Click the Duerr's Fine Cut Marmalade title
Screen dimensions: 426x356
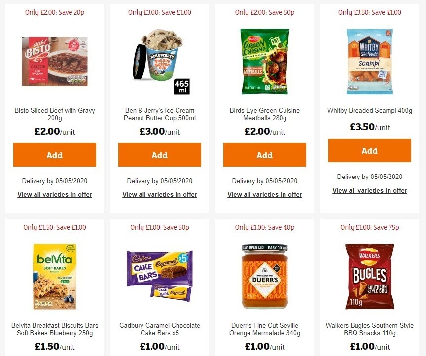pyautogui.click(x=264, y=329)
